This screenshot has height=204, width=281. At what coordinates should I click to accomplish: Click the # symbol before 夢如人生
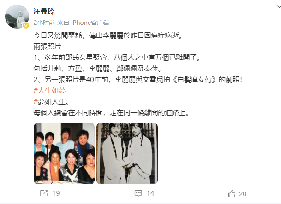tap(36, 102)
